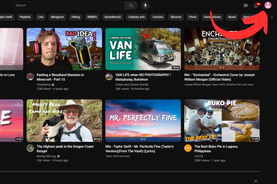This screenshot has height=184, width=277.
Task: Filter by News chip
Action: point(232,17)
